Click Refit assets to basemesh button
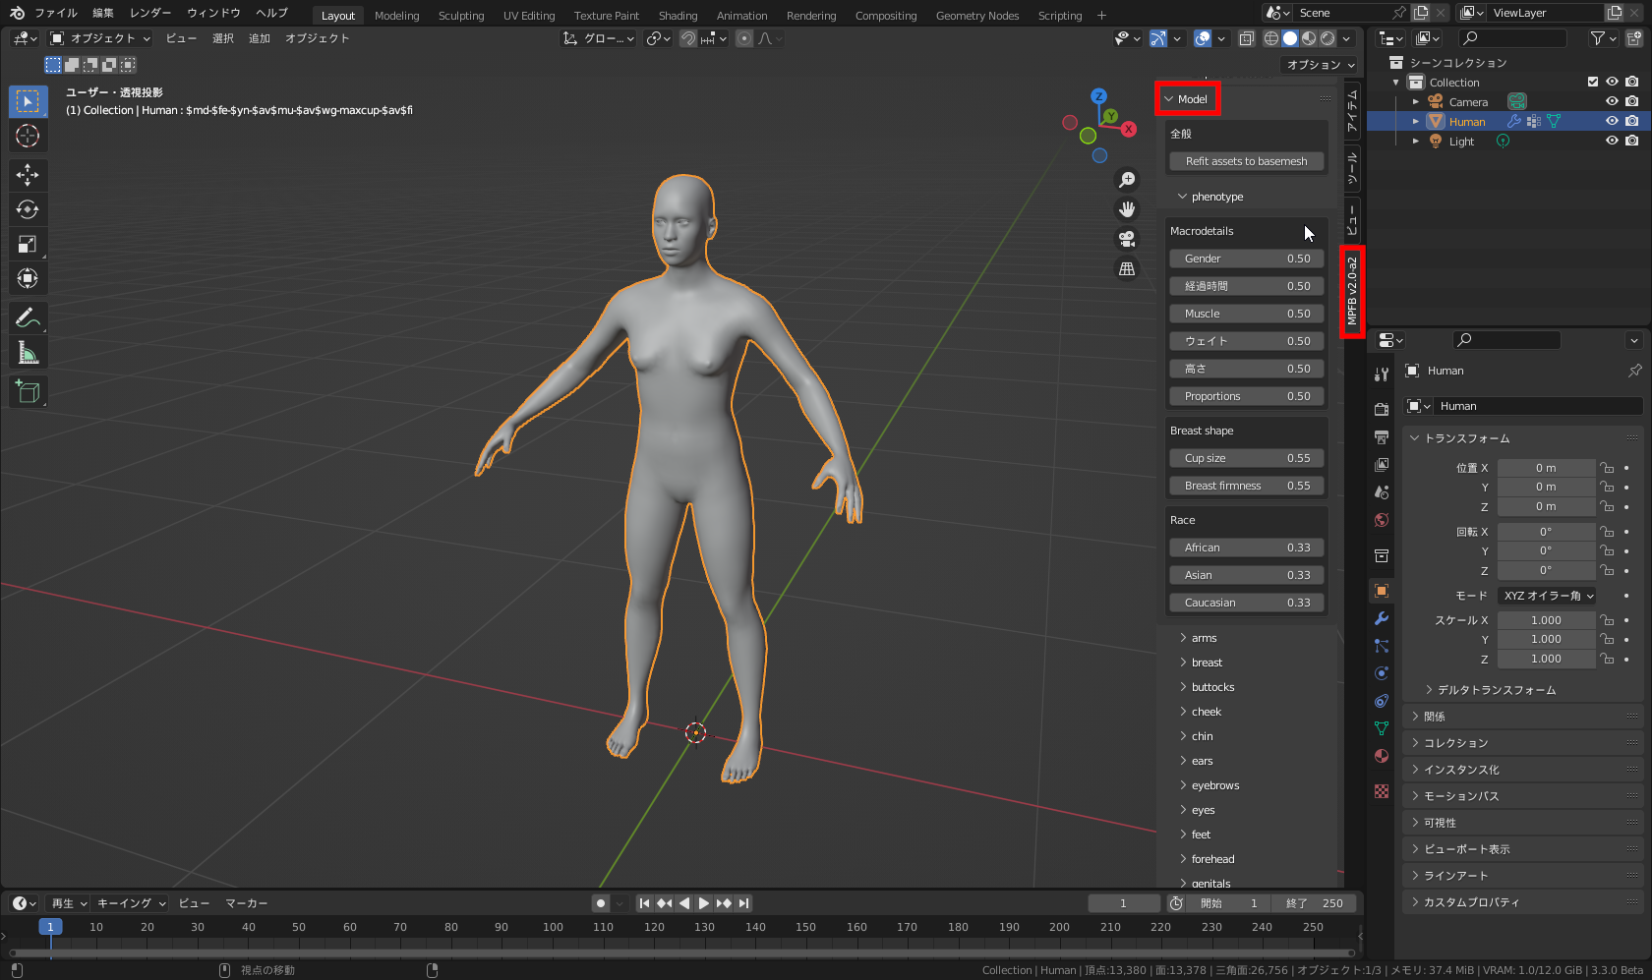This screenshot has width=1652, height=980. point(1246,161)
